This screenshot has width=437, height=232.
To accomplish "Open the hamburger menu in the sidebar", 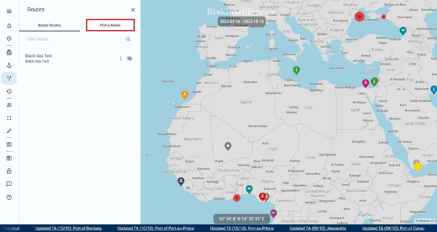I will point(9,11).
